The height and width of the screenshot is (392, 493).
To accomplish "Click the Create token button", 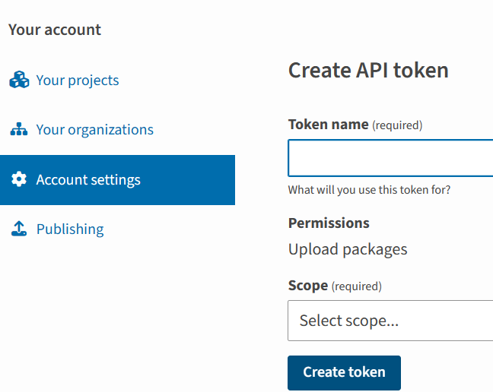I will pos(345,373).
